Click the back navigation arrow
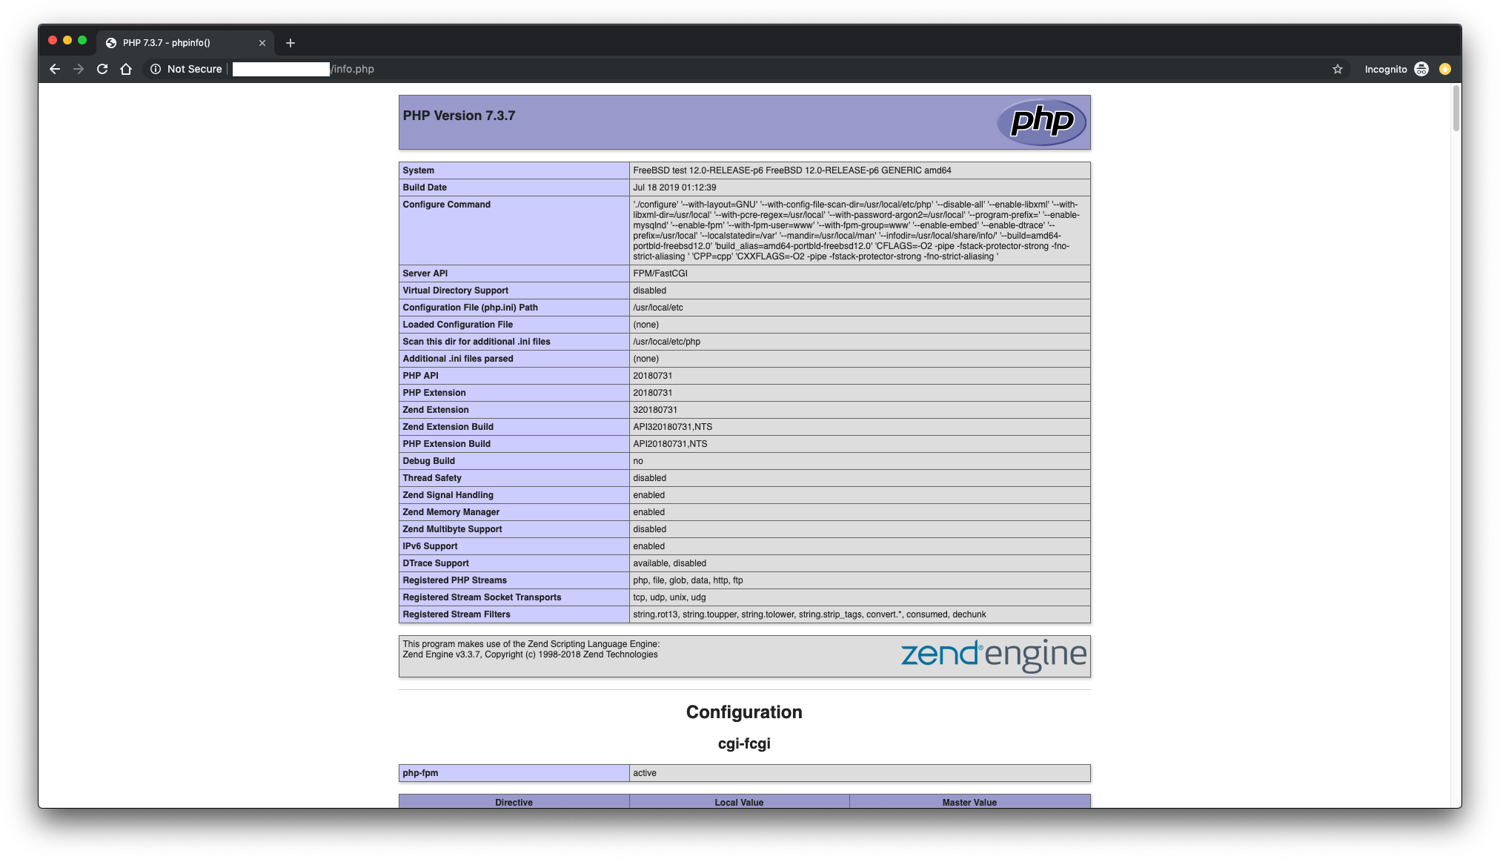The image size is (1500, 859). click(x=56, y=69)
